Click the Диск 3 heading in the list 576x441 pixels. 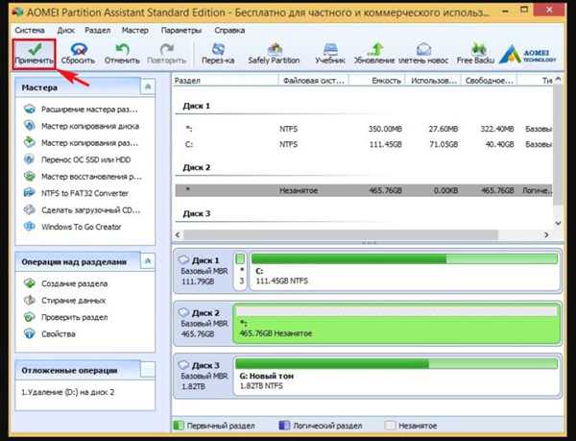[197, 213]
